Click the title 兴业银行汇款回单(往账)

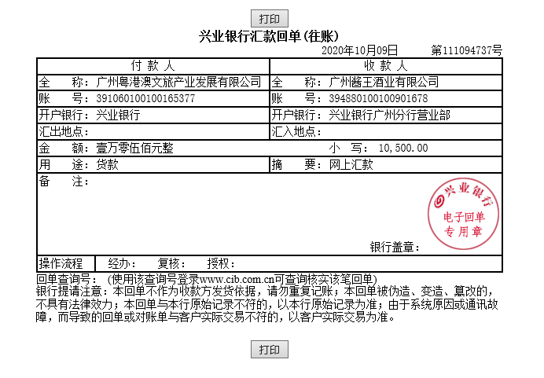pyautogui.click(x=268, y=36)
